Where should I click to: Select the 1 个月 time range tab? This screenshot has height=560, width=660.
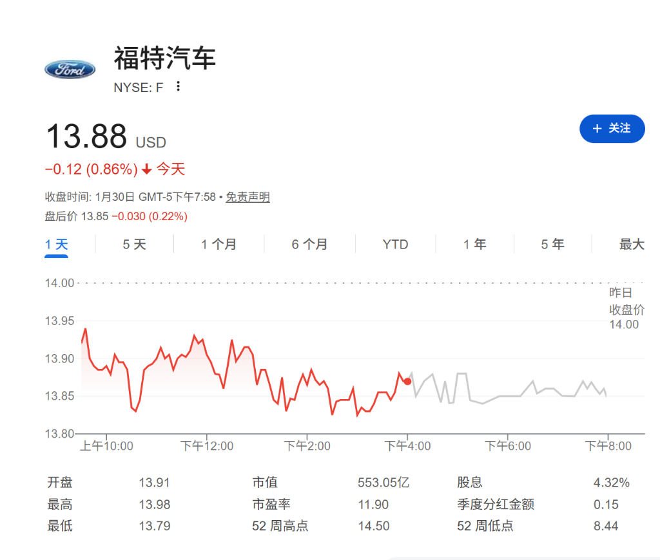[218, 244]
